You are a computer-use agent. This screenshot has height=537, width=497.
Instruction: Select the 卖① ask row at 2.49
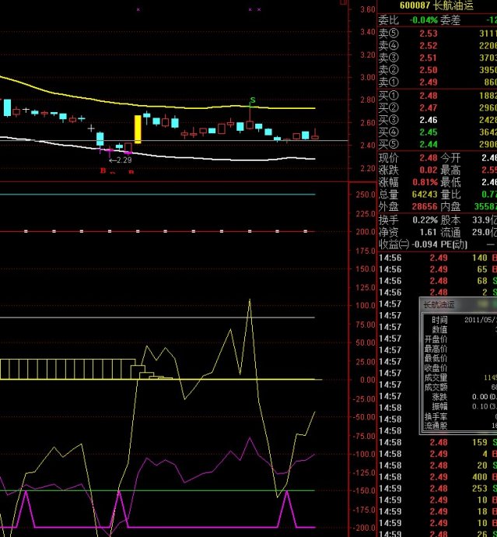pos(436,82)
